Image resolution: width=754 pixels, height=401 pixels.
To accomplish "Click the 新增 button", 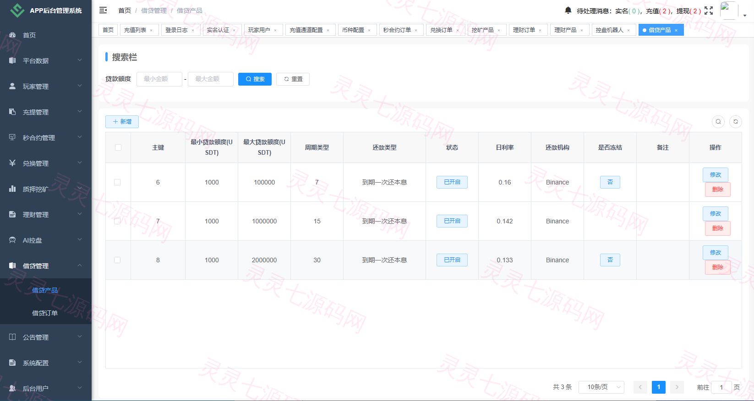I will 122,121.
